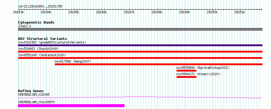
Task: Click the 29147k ruler tick label
Action: point(129,12)
